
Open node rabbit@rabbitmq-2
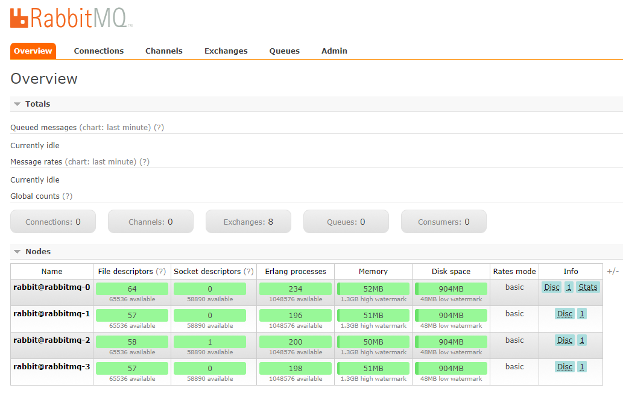pos(52,340)
